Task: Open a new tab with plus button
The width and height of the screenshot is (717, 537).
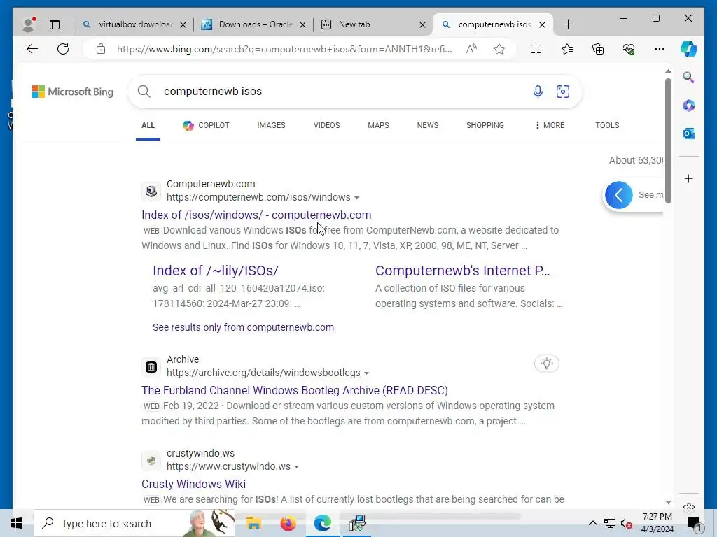Action: (568, 24)
